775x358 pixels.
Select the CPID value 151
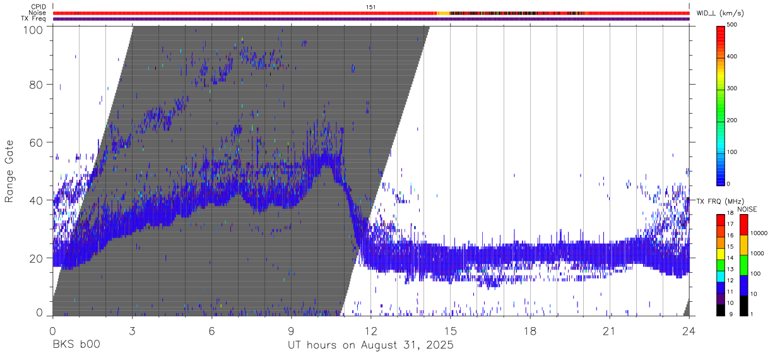coord(371,7)
